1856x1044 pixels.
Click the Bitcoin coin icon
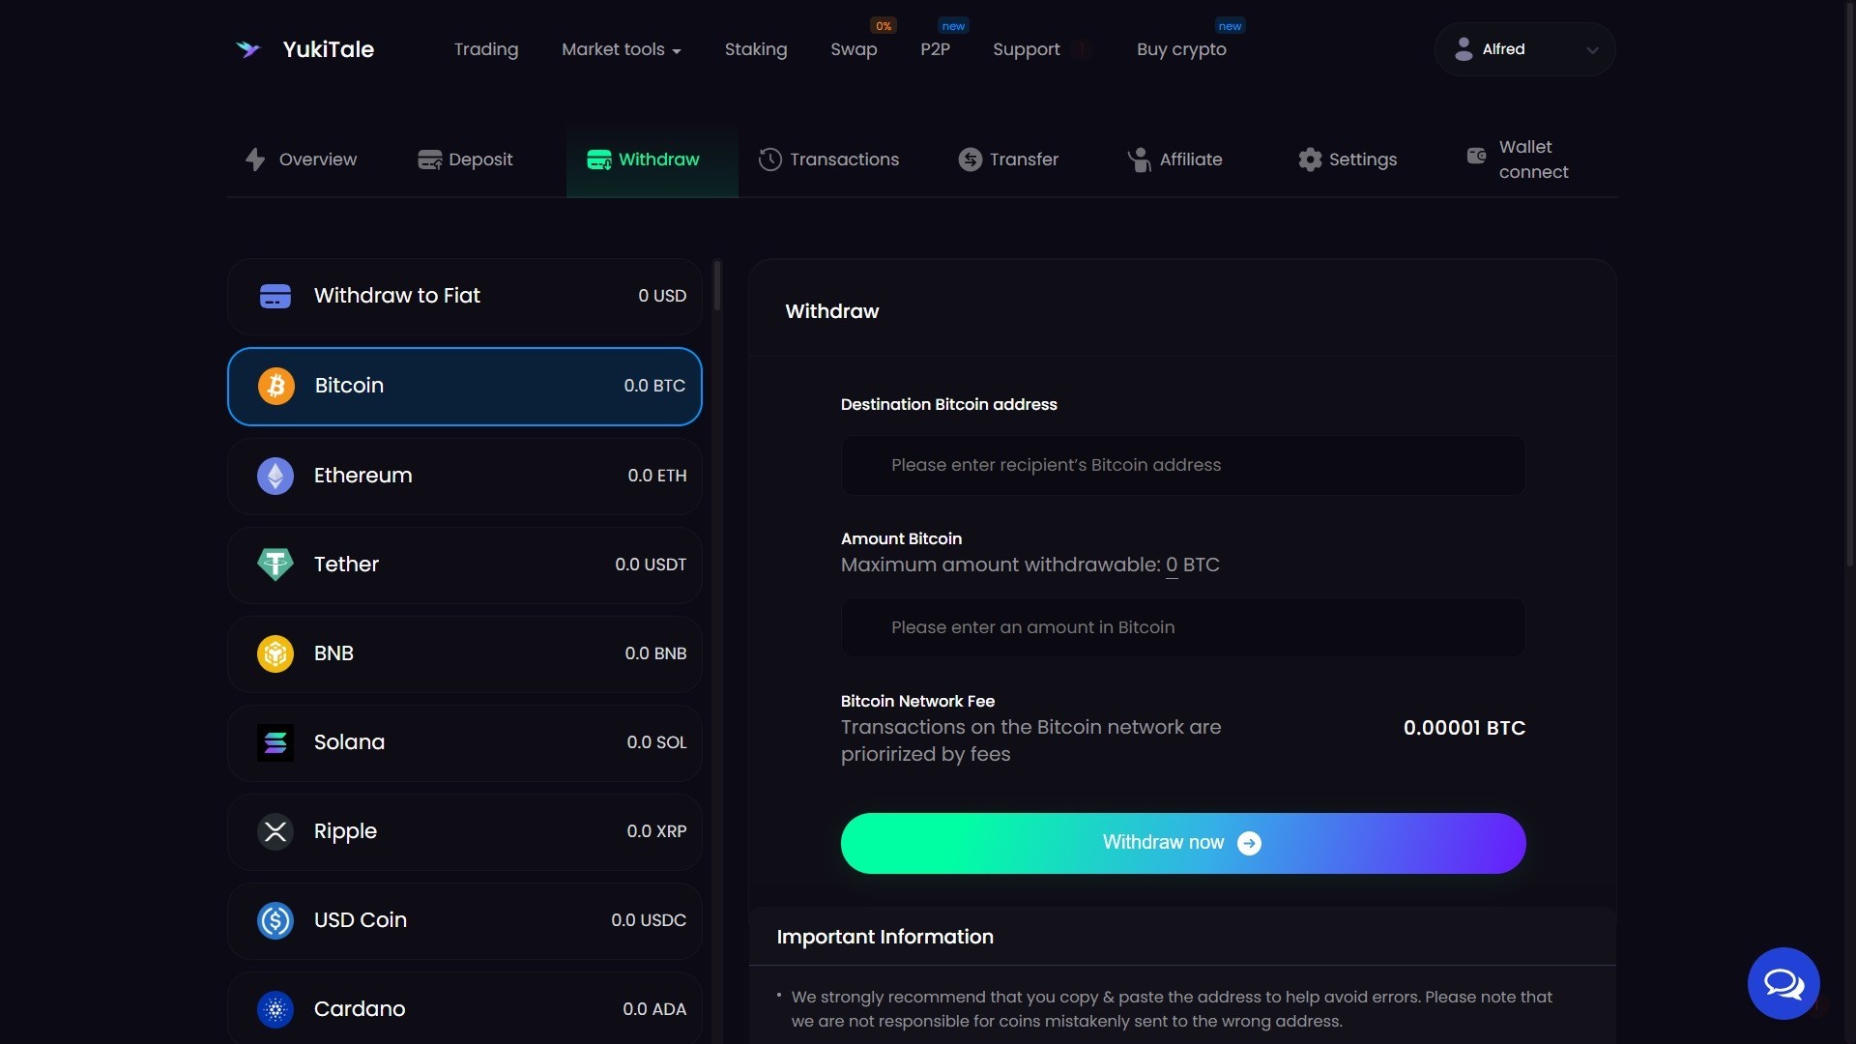pyautogui.click(x=275, y=386)
